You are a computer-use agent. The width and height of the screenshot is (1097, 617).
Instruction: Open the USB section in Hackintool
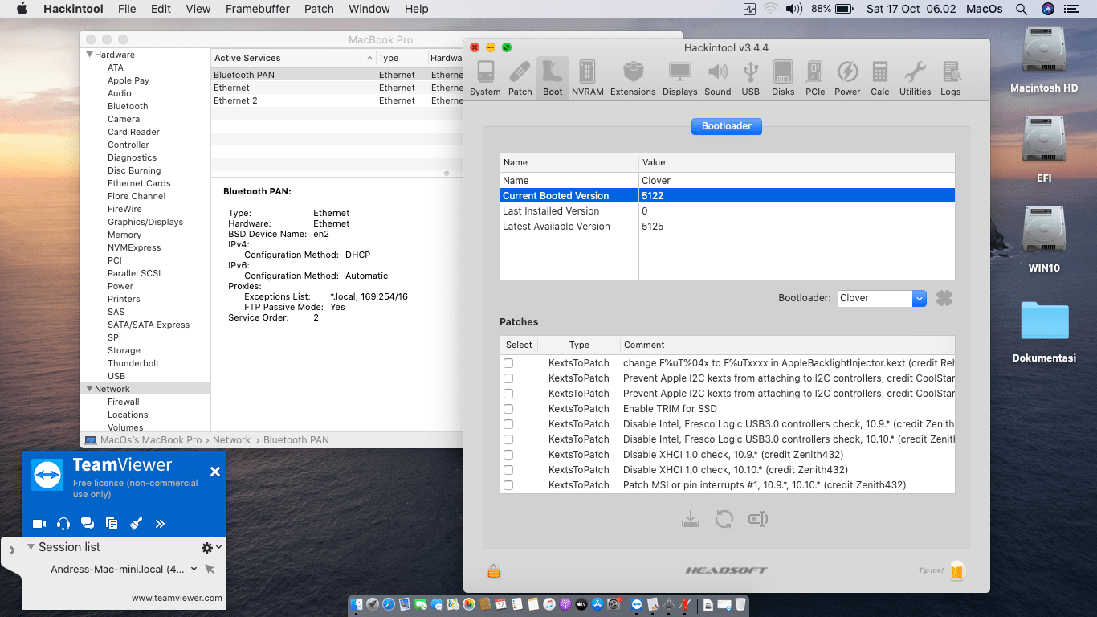pos(751,78)
